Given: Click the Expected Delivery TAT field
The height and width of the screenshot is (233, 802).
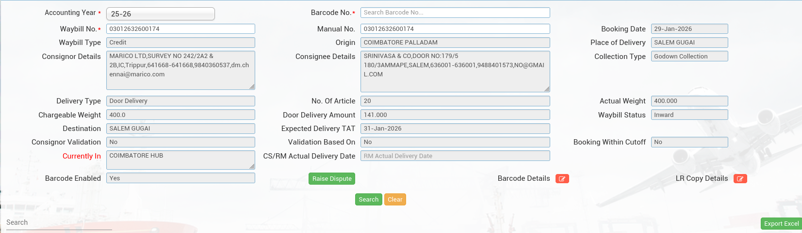Looking at the screenshot, I should [x=455, y=129].
